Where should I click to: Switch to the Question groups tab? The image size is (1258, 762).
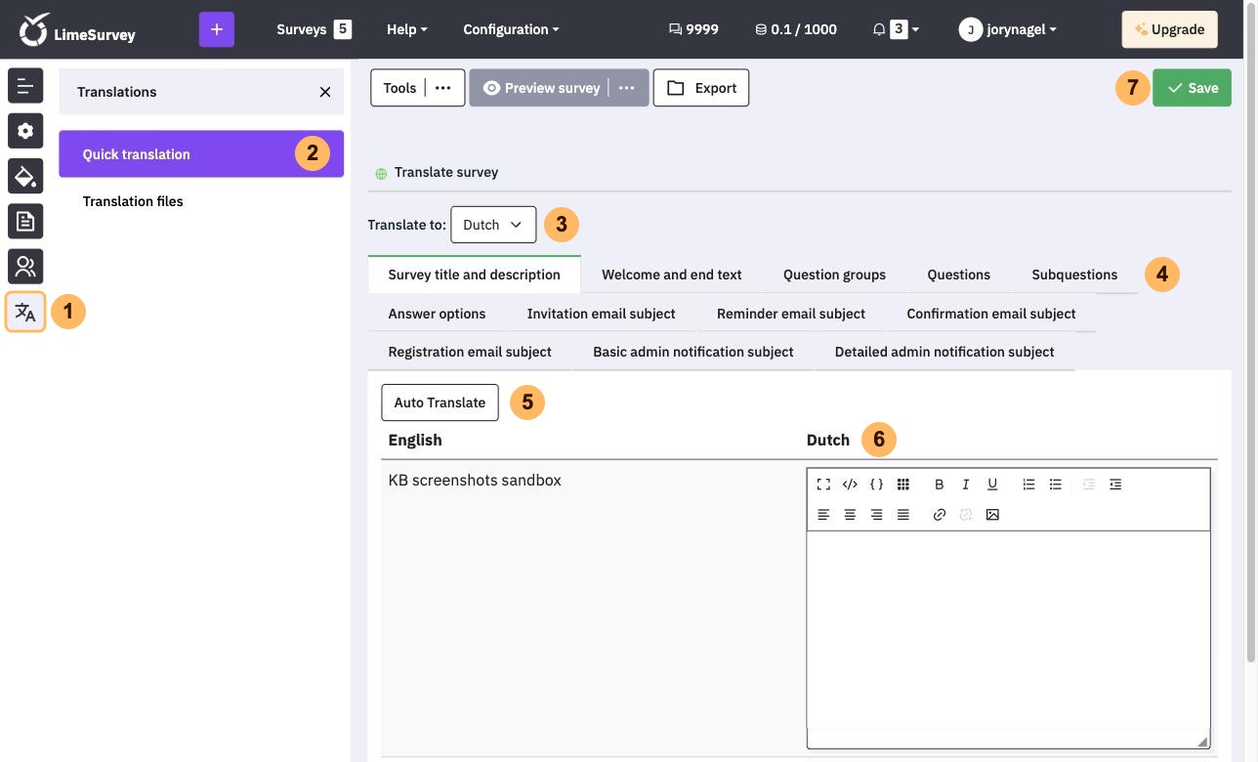coord(834,275)
